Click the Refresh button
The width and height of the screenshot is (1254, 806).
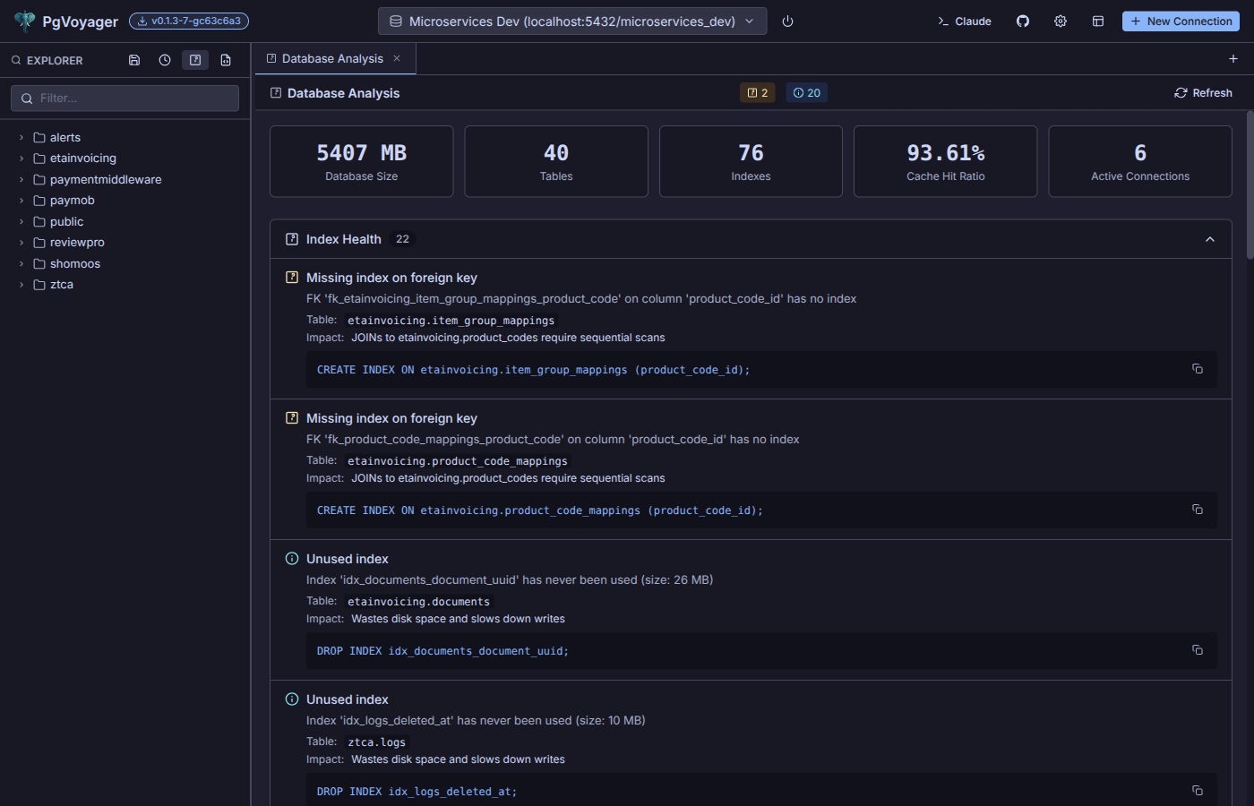coord(1203,93)
